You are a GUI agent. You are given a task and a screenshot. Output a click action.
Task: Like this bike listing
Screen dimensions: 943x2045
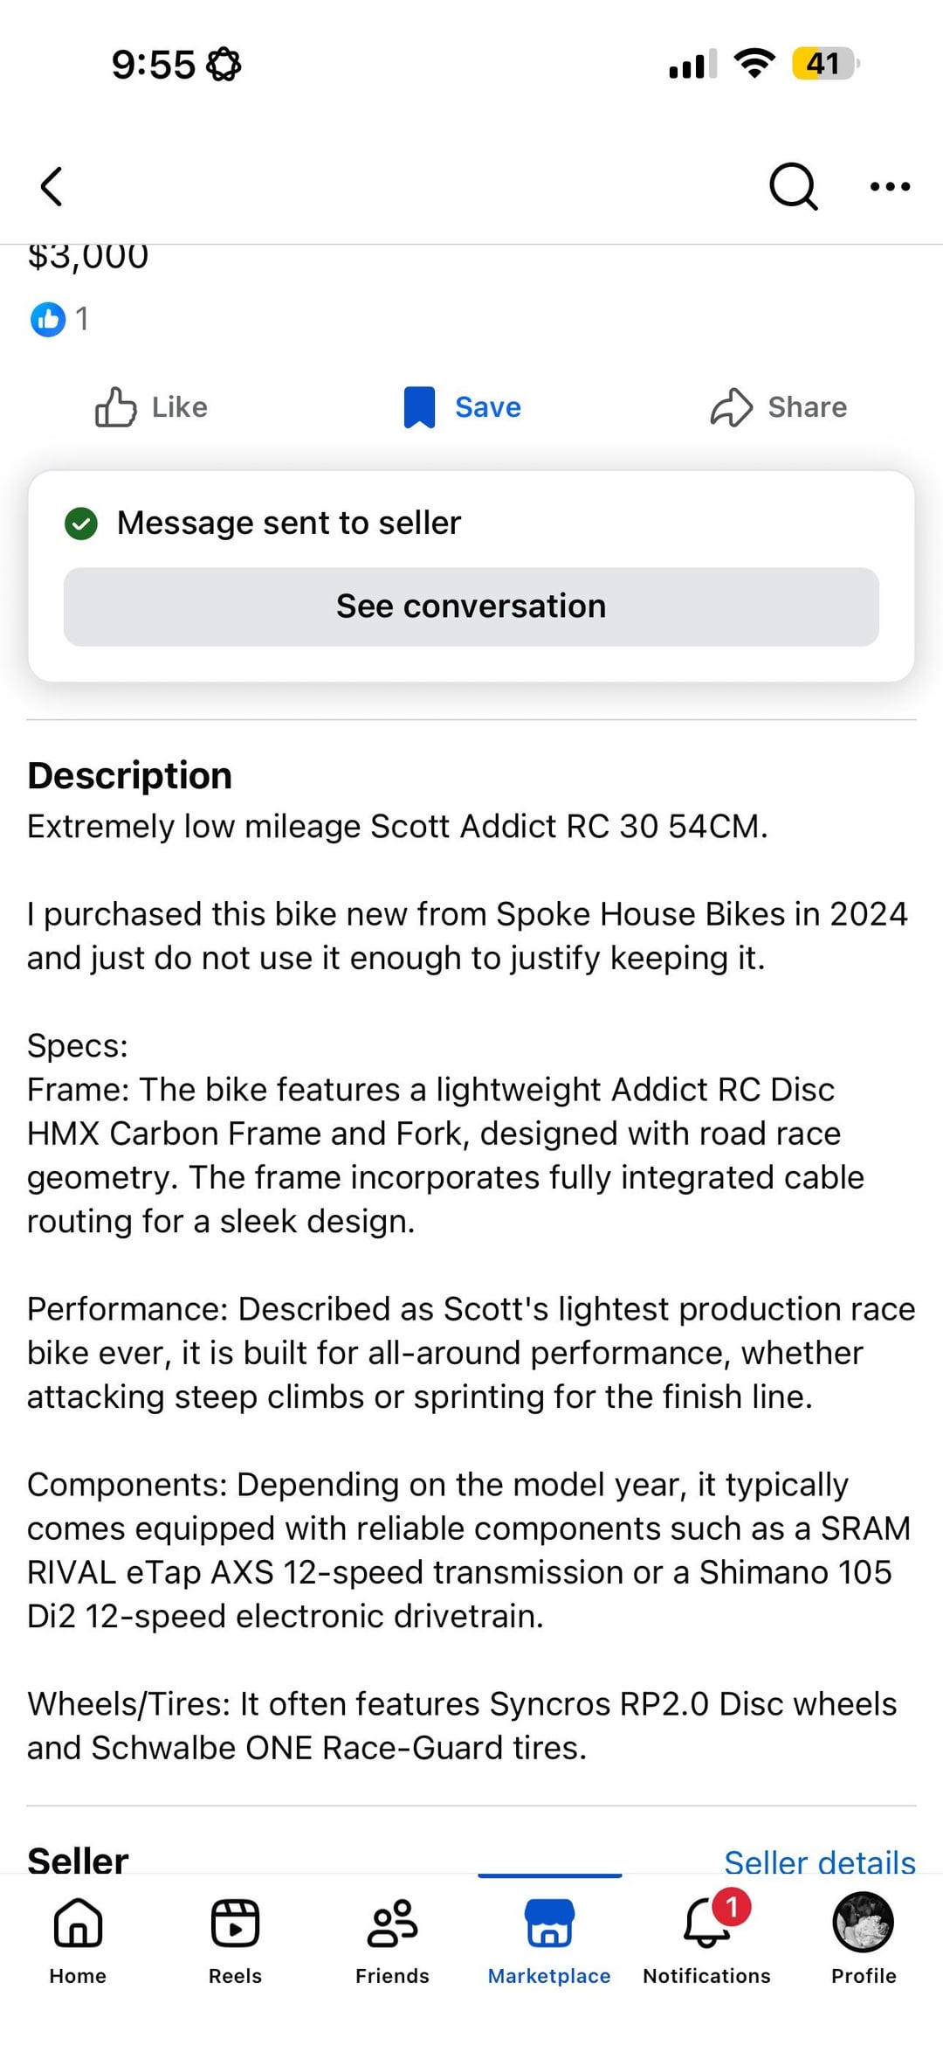point(151,407)
